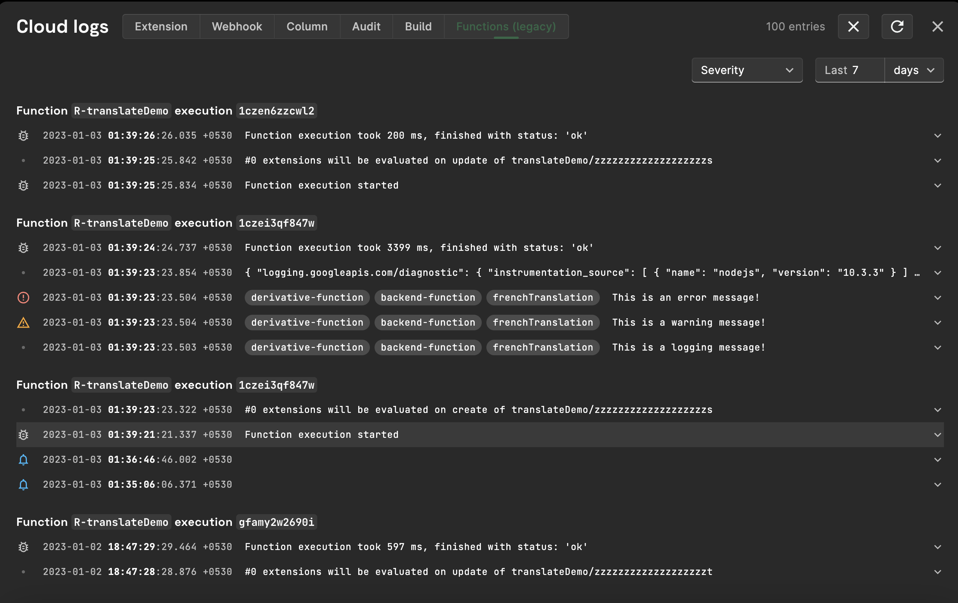Open the Audit logs tab
This screenshot has width=958, height=603.
coord(366,26)
